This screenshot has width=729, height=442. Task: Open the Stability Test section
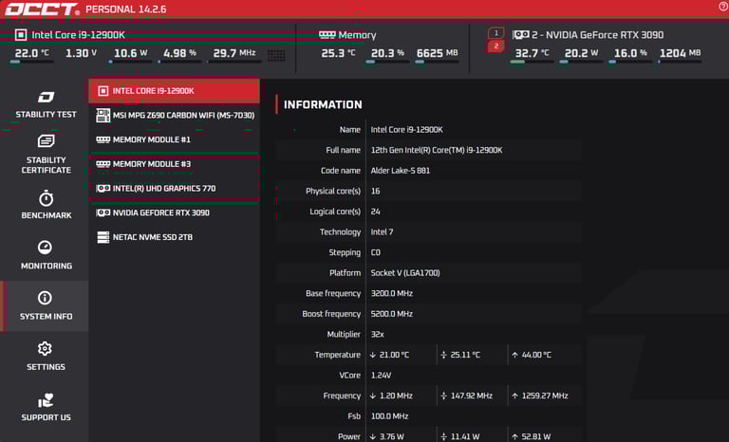pos(46,105)
